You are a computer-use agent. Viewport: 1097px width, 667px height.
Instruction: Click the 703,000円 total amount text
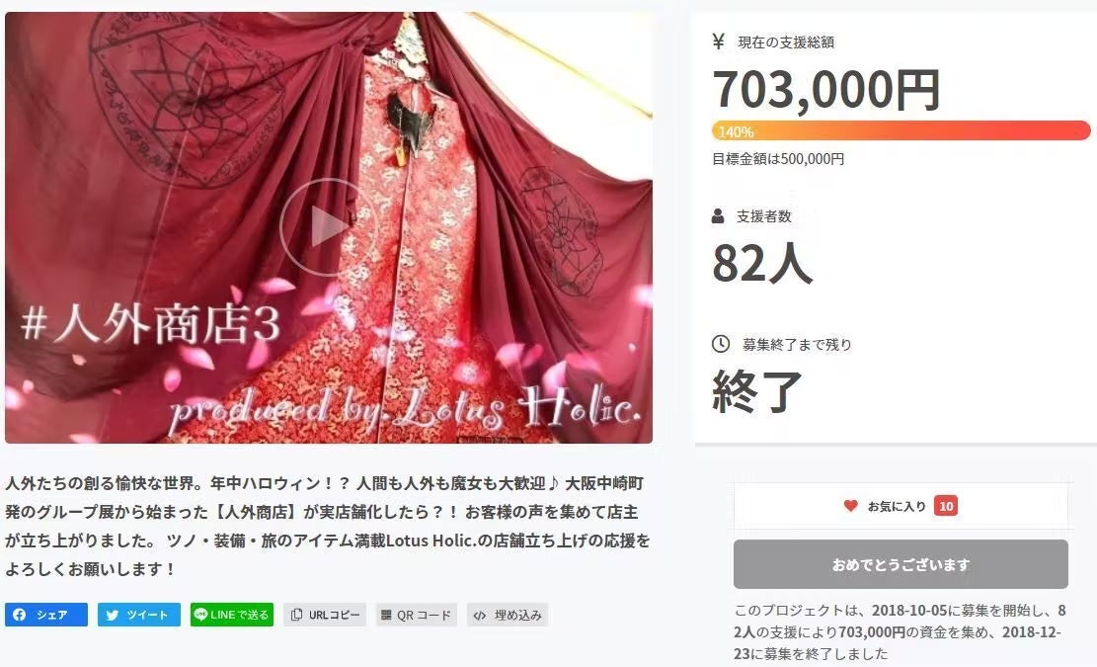pyautogui.click(x=826, y=90)
